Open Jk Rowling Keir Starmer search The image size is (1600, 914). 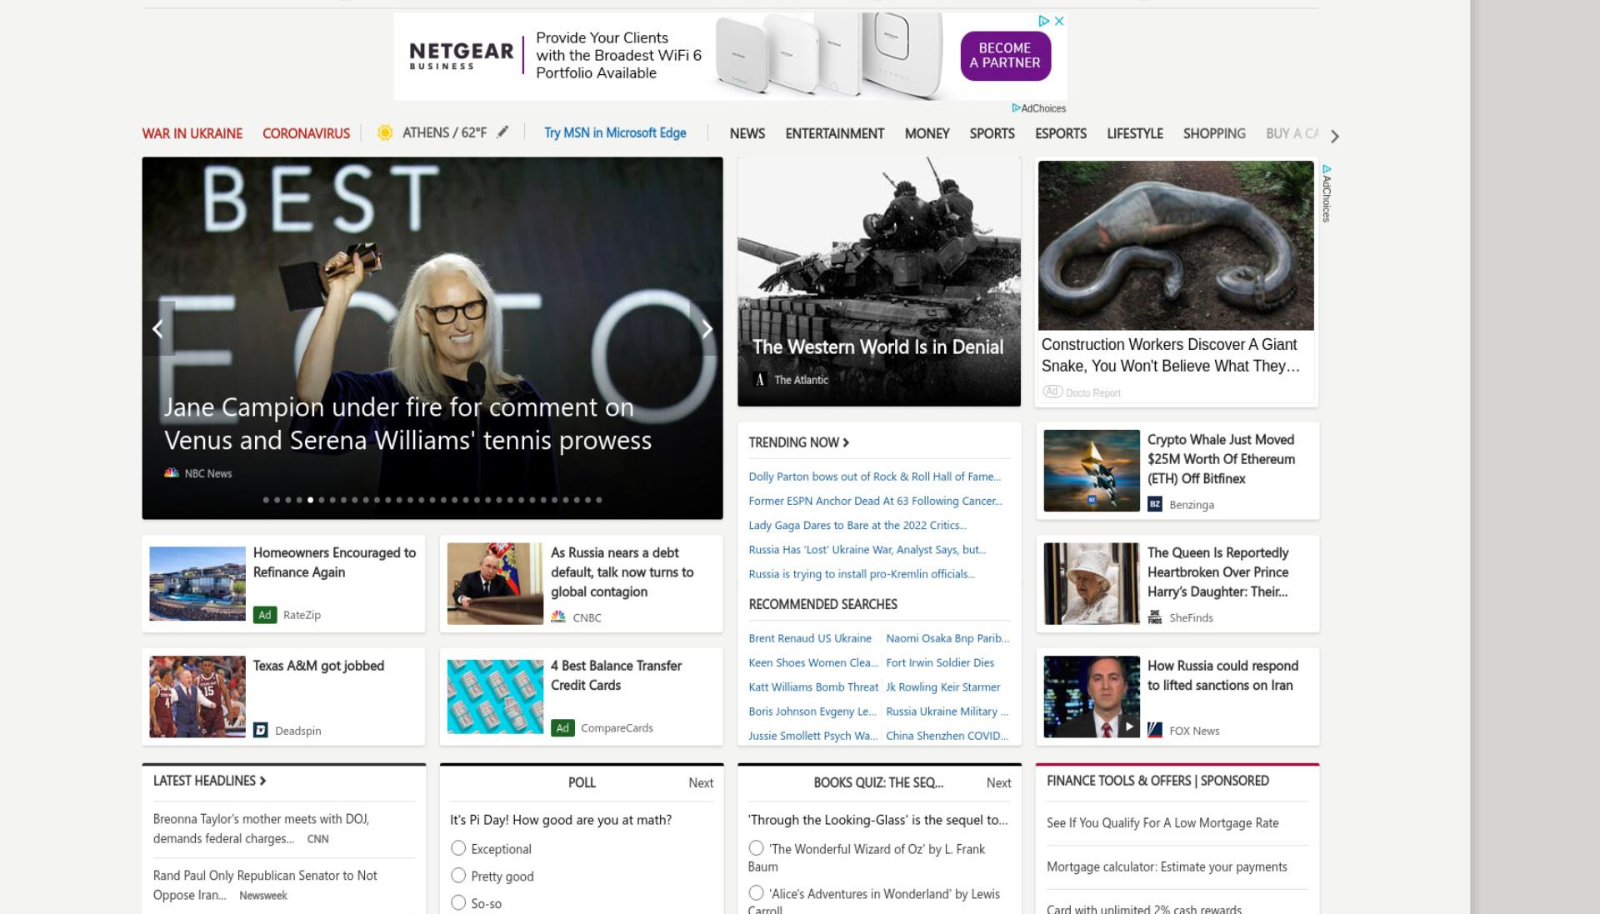tap(943, 687)
